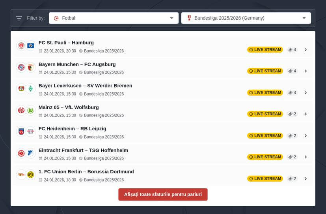This screenshot has height=214, width=326.
Task: Click the Borussia Dortmund team logo
Action: point(31,175)
